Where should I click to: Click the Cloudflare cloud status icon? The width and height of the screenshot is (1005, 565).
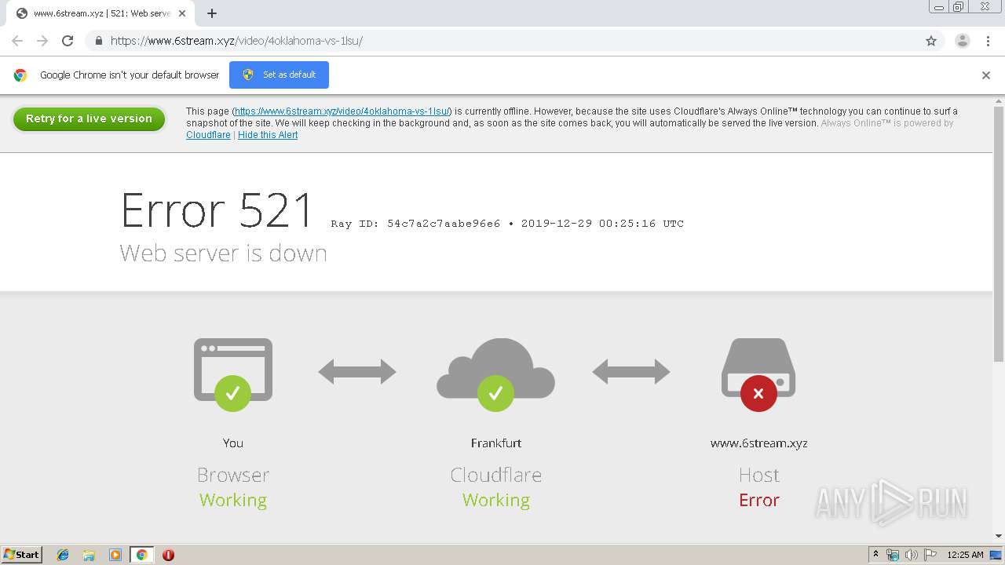(x=495, y=374)
